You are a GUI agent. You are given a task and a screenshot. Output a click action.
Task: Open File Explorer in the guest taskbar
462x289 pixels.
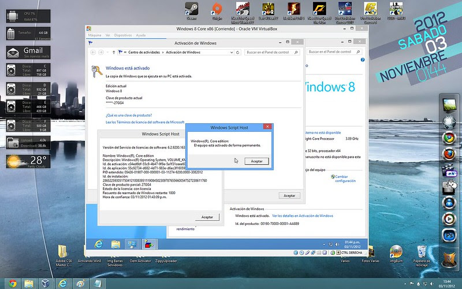(x=115, y=244)
